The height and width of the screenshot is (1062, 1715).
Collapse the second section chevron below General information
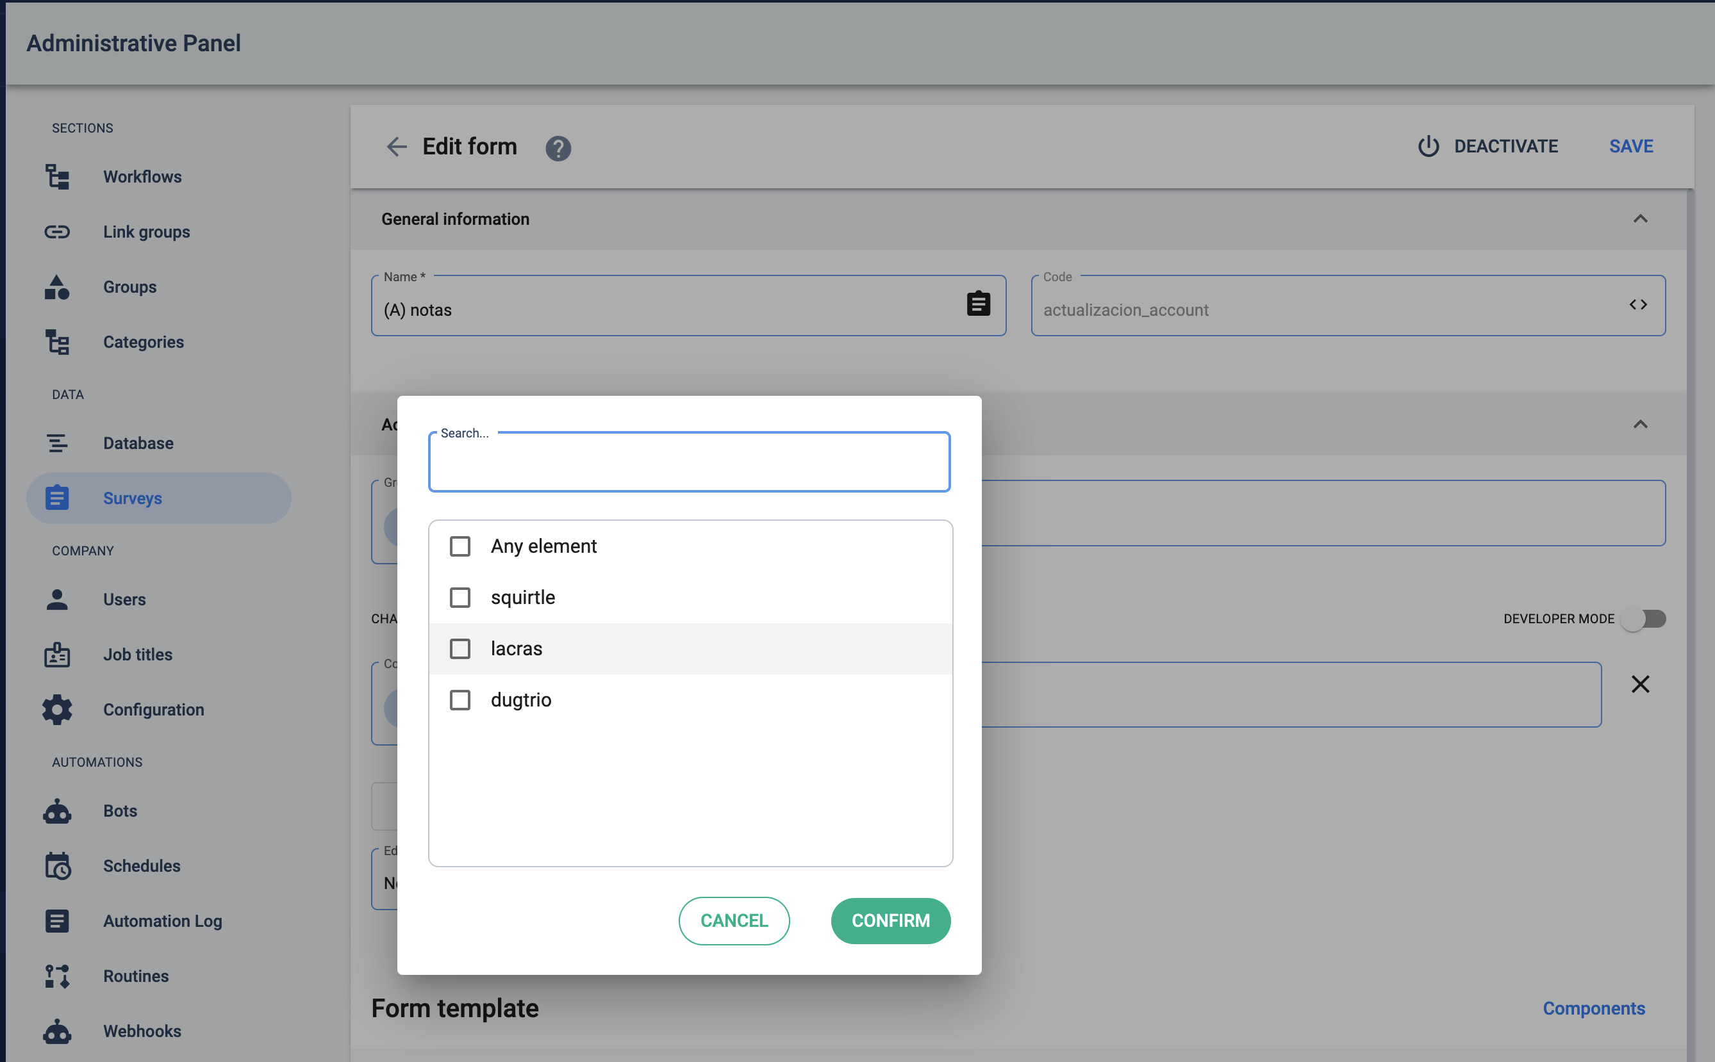1640,424
